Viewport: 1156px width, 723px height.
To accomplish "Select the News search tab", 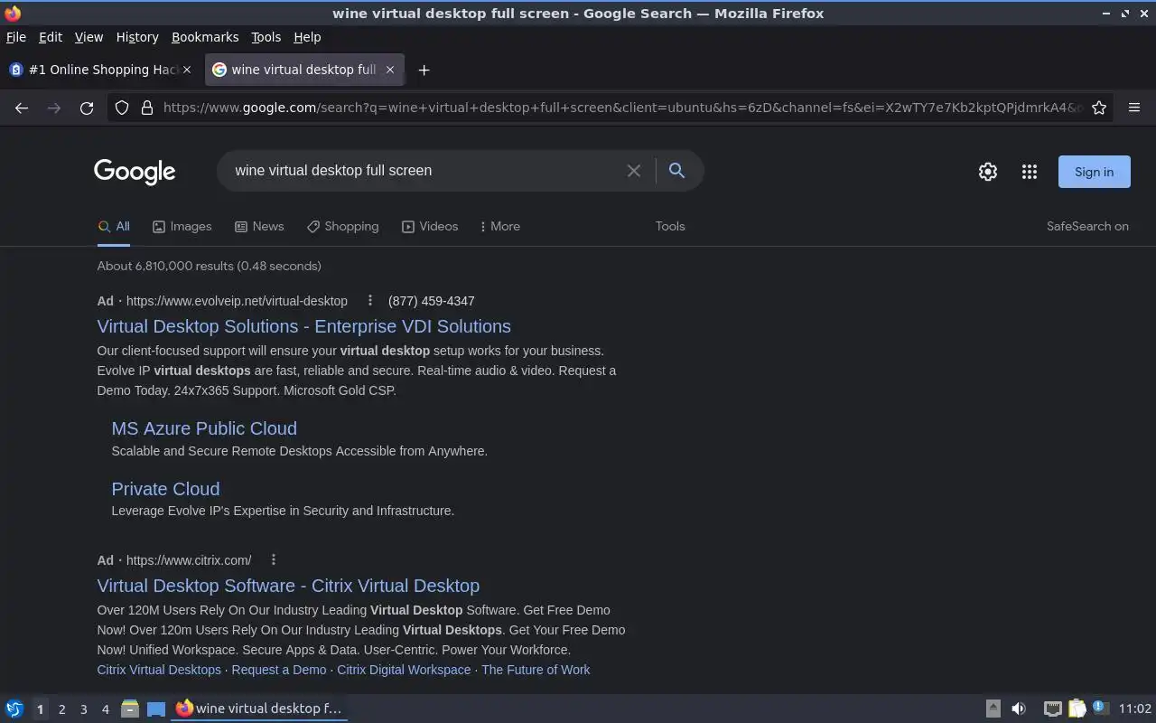I will click(259, 226).
